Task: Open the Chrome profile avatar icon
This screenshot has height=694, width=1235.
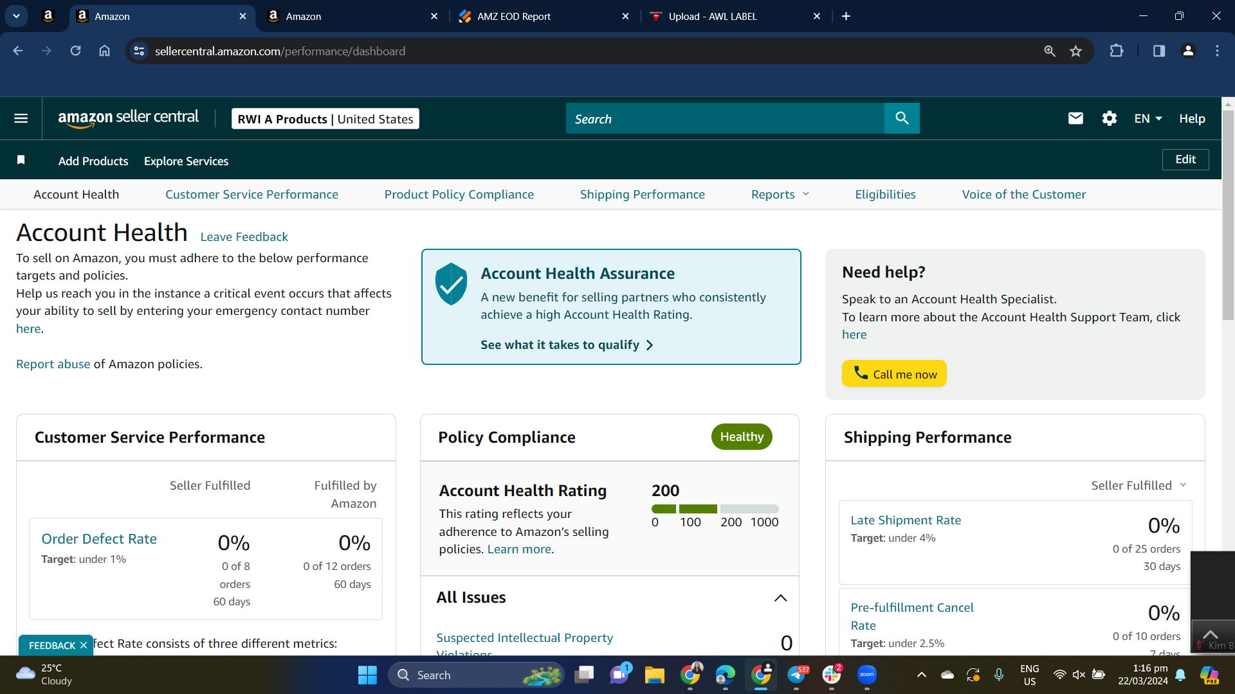Action: click(x=1188, y=51)
